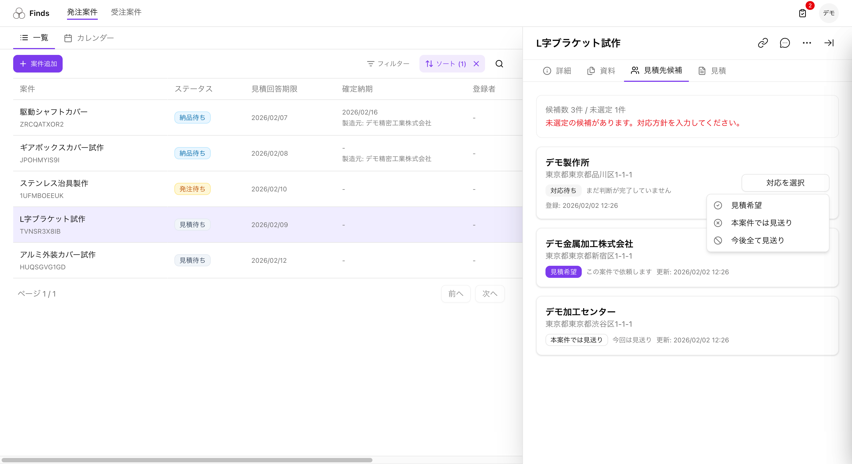Click the horizontal scrollbar at bottom
Screen dimensions: 852x464
(x=187, y=460)
